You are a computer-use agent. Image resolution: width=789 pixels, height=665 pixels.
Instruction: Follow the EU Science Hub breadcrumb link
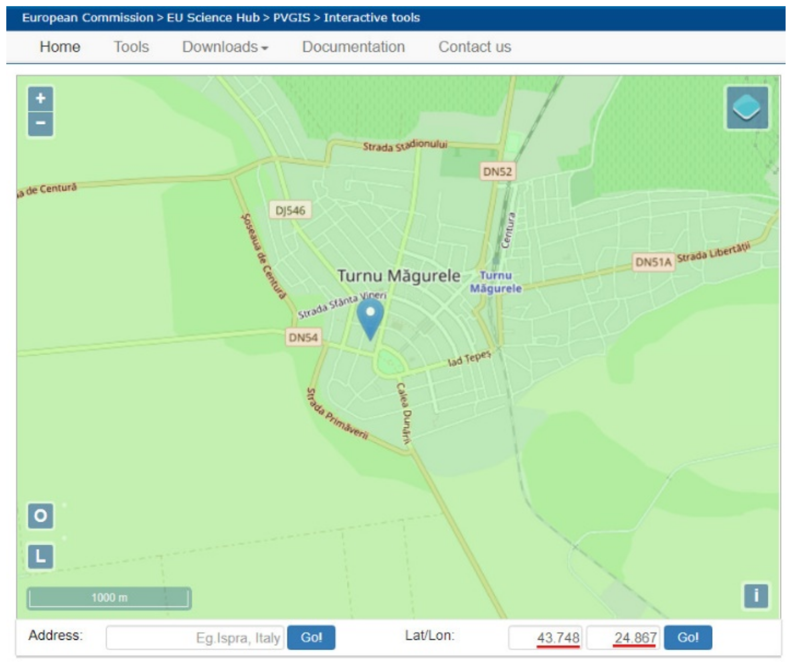pos(213,18)
